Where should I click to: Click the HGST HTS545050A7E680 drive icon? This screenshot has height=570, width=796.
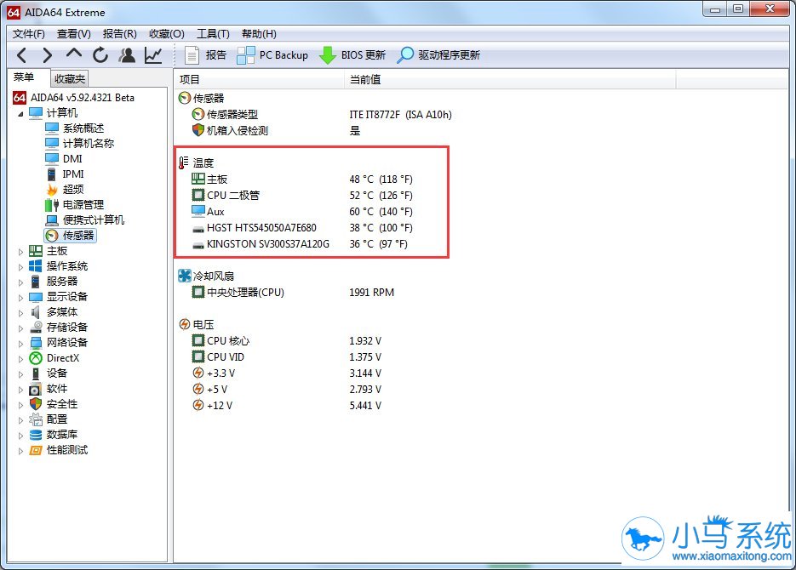coord(198,229)
